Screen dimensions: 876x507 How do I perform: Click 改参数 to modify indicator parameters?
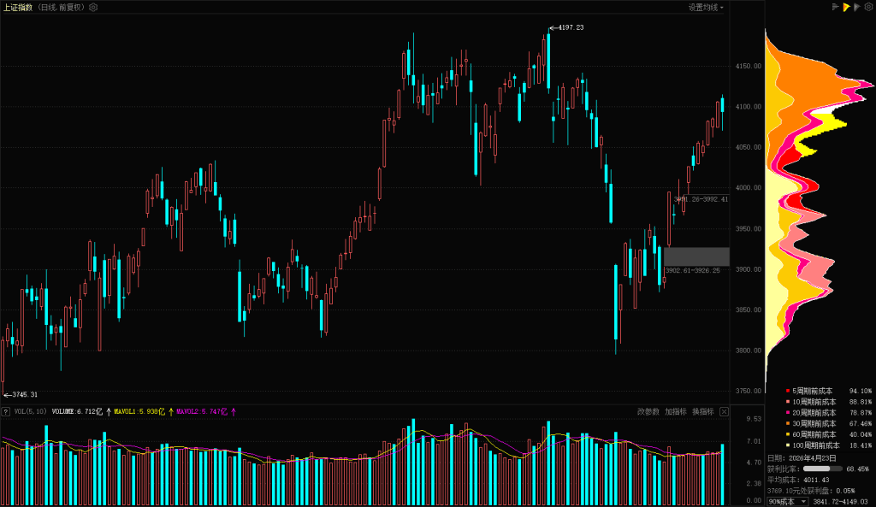pyautogui.click(x=648, y=411)
